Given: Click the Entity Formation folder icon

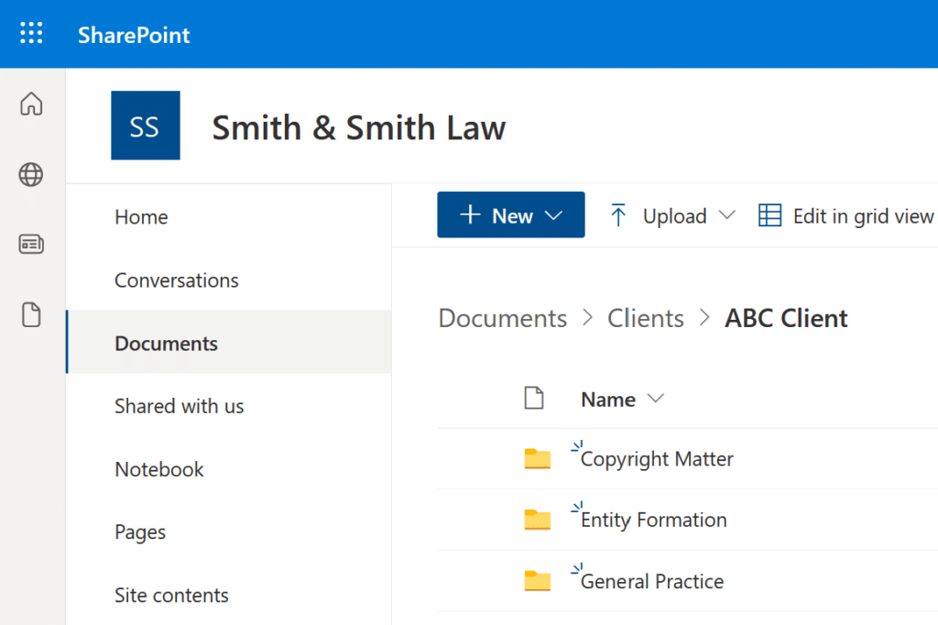Looking at the screenshot, I should pyautogui.click(x=538, y=520).
